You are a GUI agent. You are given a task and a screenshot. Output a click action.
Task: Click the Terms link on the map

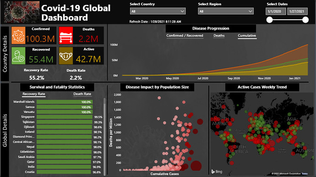pos(305,174)
